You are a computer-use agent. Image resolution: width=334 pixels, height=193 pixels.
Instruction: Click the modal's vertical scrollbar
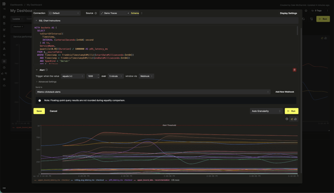tap(301, 100)
